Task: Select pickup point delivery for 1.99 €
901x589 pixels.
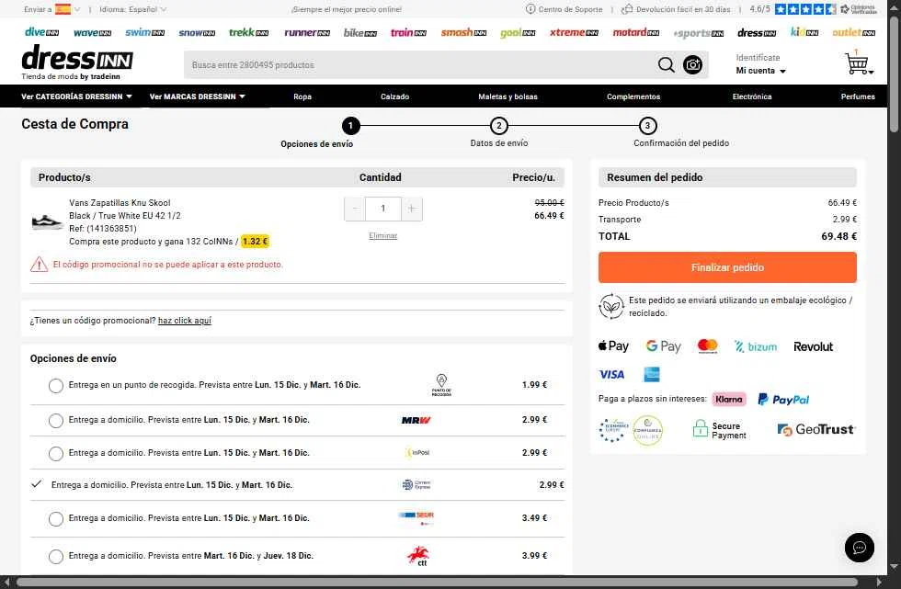Action: pyautogui.click(x=56, y=386)
